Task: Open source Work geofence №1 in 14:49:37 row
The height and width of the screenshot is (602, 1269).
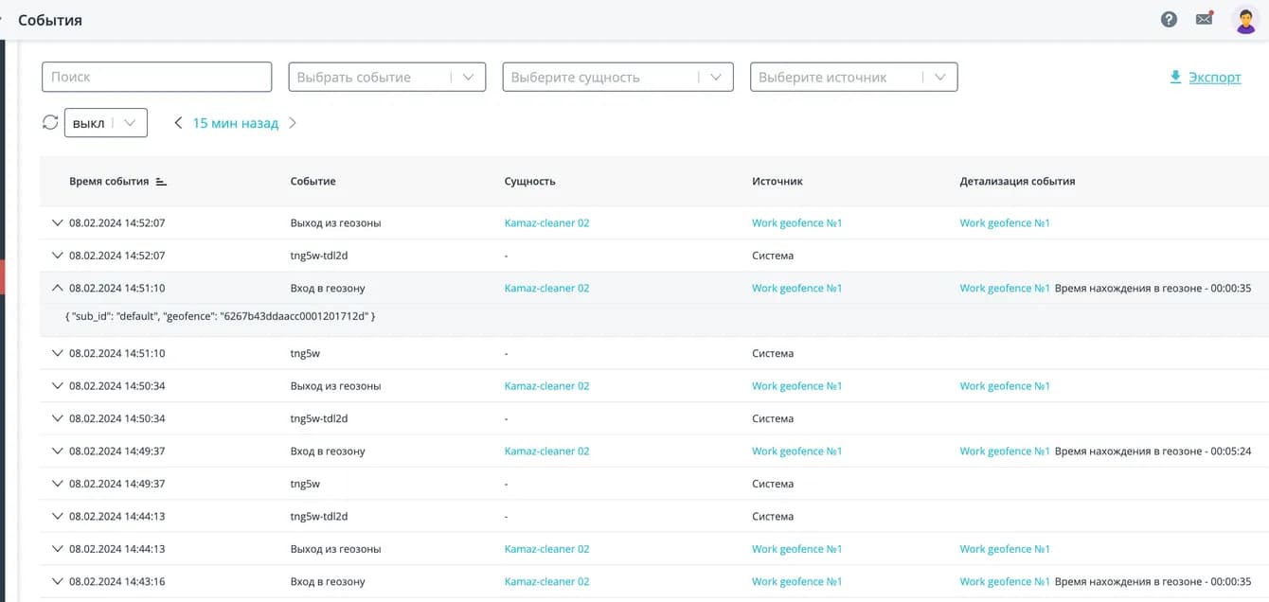Action: [796, 451]
